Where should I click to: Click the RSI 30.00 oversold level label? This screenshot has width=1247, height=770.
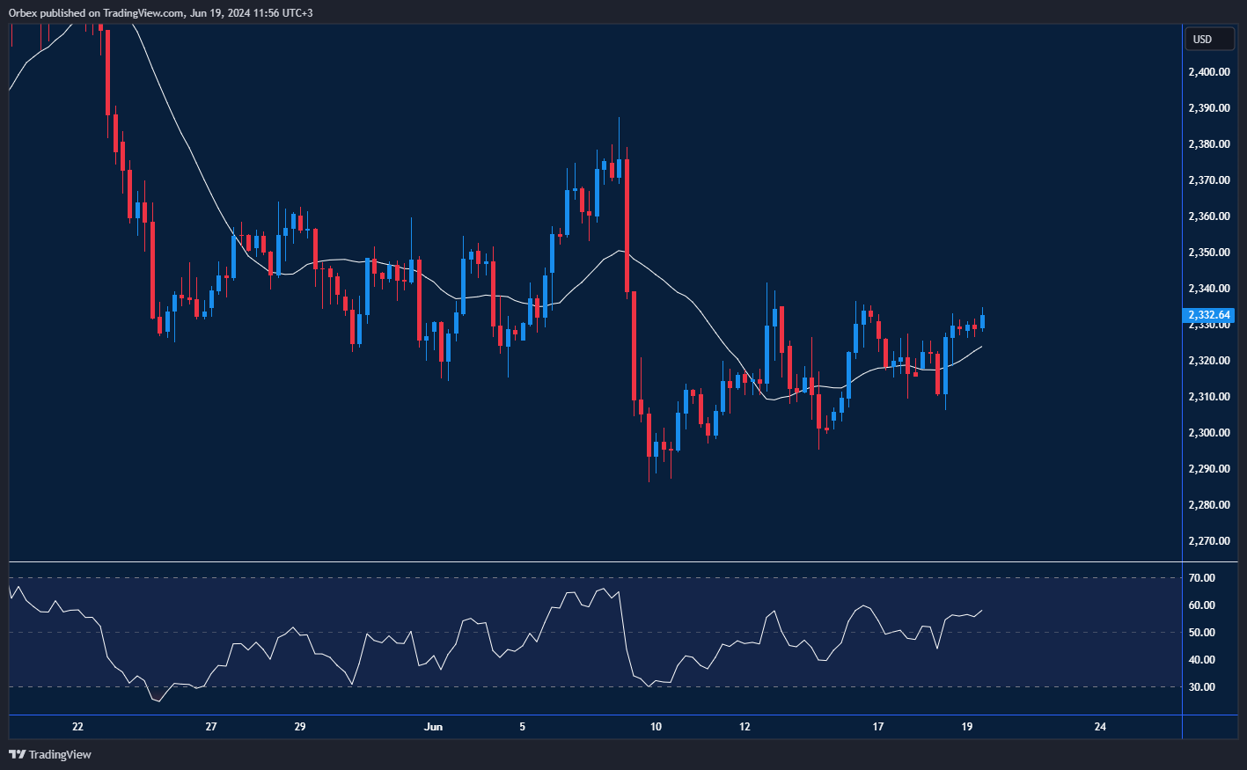[x=1201, y=687]
